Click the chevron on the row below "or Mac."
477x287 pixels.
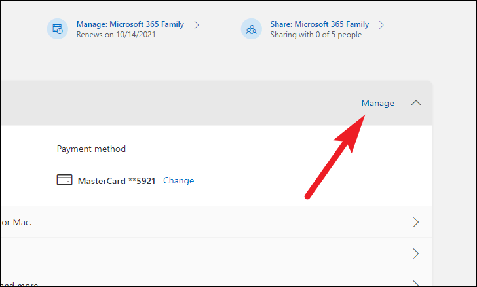click(x=416, y=254)
